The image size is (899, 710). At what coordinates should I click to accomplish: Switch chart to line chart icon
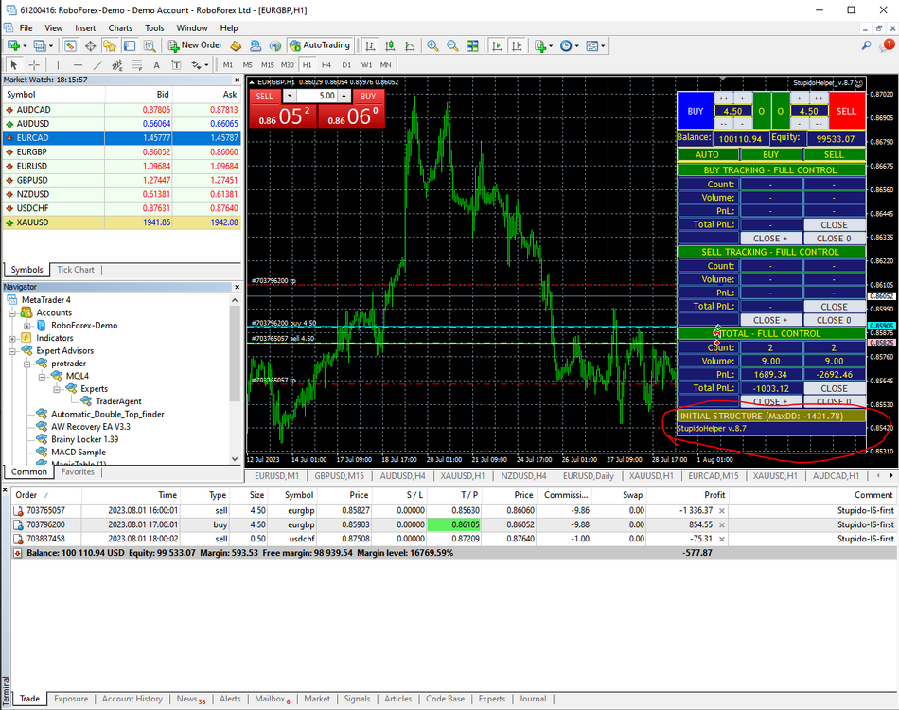coord(410,45)
